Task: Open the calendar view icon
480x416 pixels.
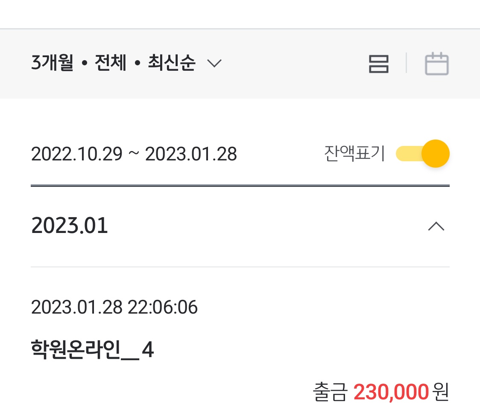Action: click(x=436, y=64)
